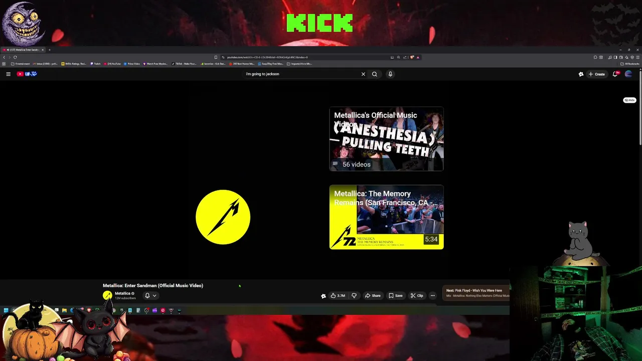Reload the current browser page
Image resolution: width=642 pixels, height=361 pixels.
coord(15,57)
